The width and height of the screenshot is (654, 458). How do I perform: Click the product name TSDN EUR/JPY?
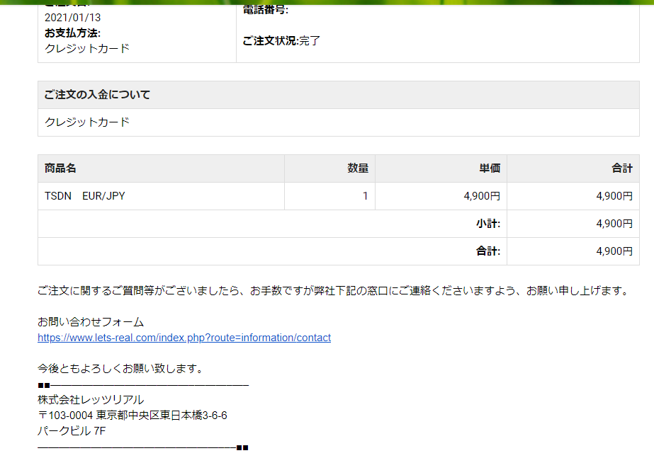pos(84,196)
